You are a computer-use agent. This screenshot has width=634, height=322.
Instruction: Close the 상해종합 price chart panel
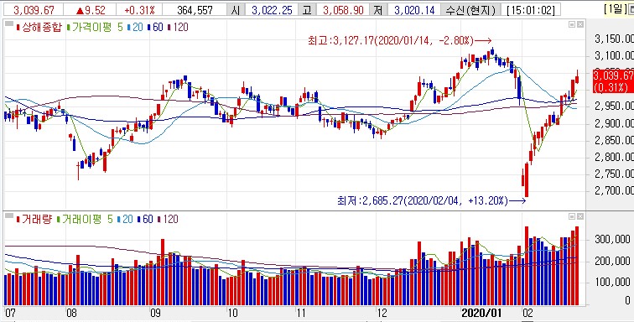point(580,24)
